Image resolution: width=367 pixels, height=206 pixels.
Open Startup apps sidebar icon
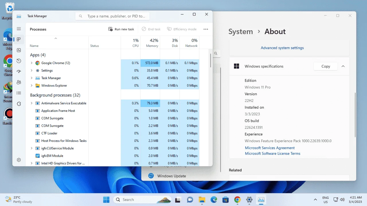tap(19, 72)
